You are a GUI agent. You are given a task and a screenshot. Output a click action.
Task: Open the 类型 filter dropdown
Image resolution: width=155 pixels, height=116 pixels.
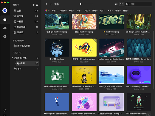[87, 10]
